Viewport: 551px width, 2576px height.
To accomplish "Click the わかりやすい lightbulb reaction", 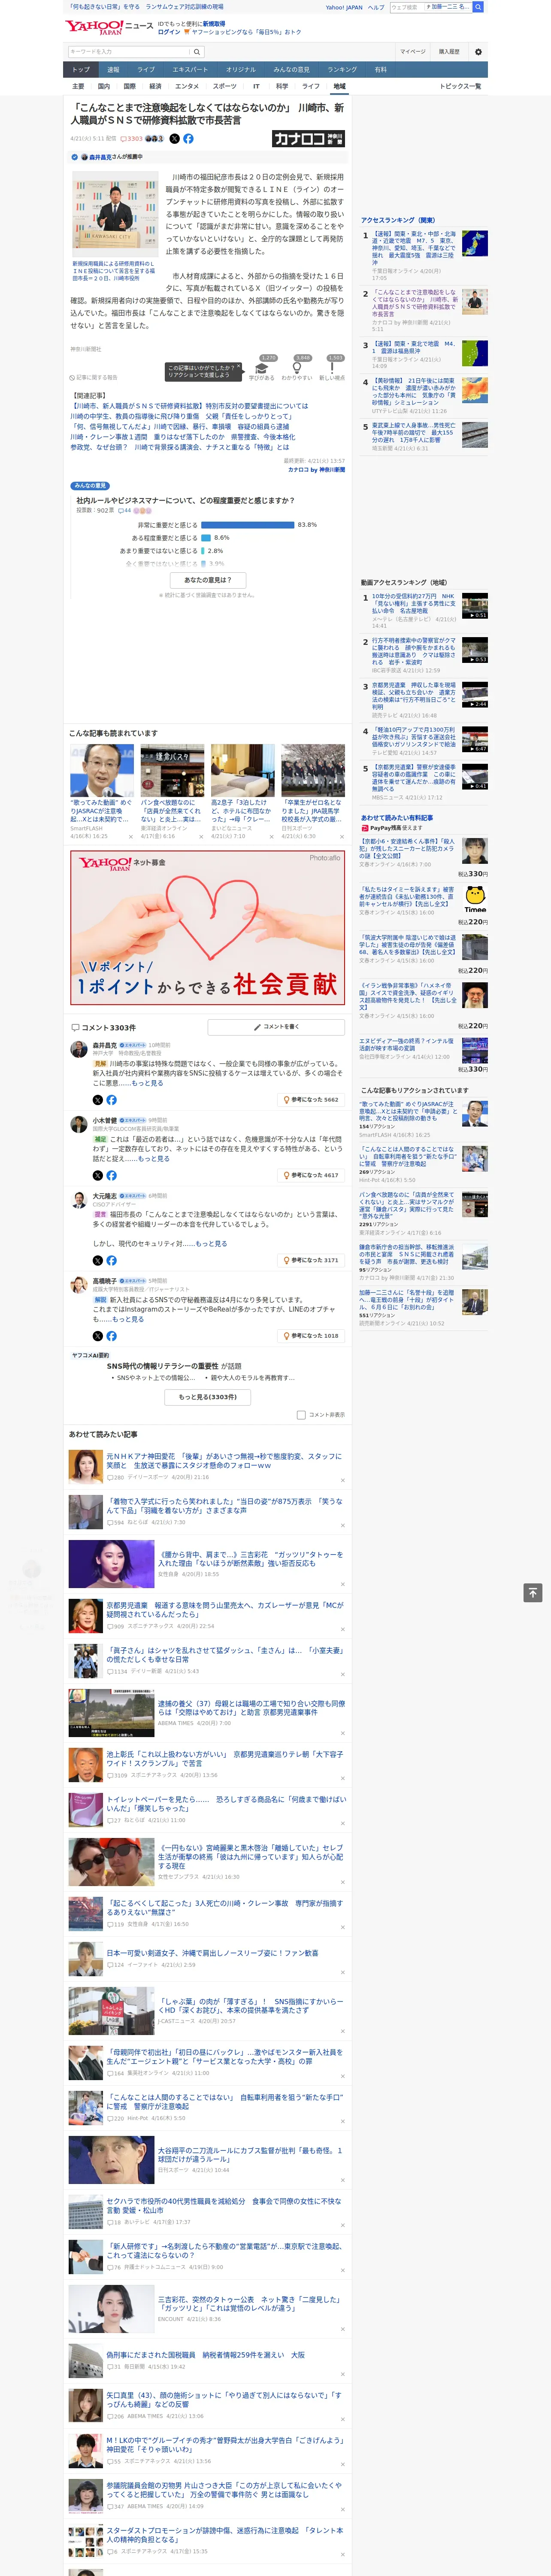I will [296, 368].
